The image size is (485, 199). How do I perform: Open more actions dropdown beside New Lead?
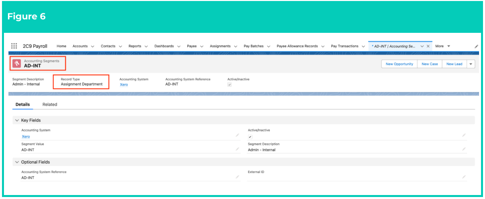tap(471, 64)
